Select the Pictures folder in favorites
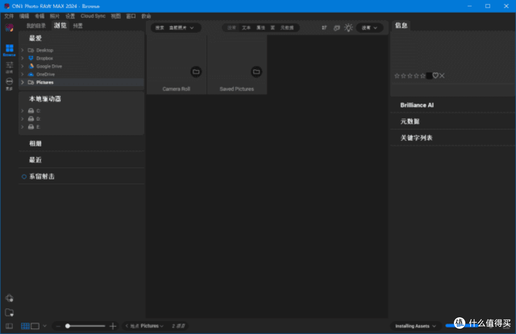516x334 pixels. [82, 82]
